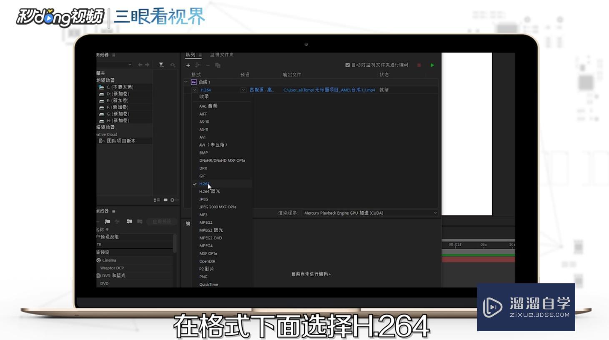Open the preset dropdown arrow beside 匹配源
The height and width of the screenshot is (340, 609).
pos(243,90)
